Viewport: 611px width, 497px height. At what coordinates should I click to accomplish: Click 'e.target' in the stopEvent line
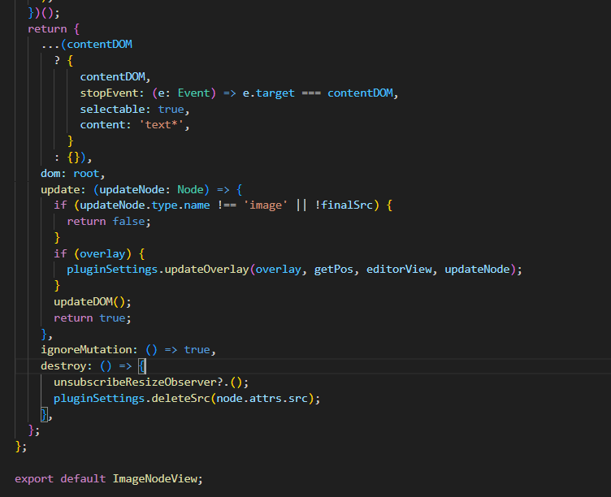[268, 93]
